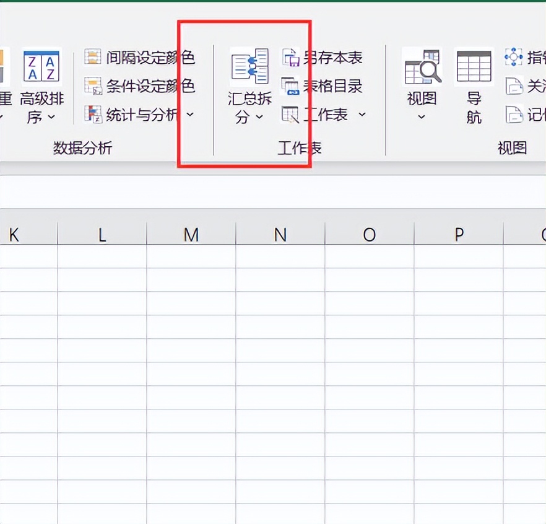Screen dimensions: 546x524
Task: Select column P header
Action: (459, 234)
